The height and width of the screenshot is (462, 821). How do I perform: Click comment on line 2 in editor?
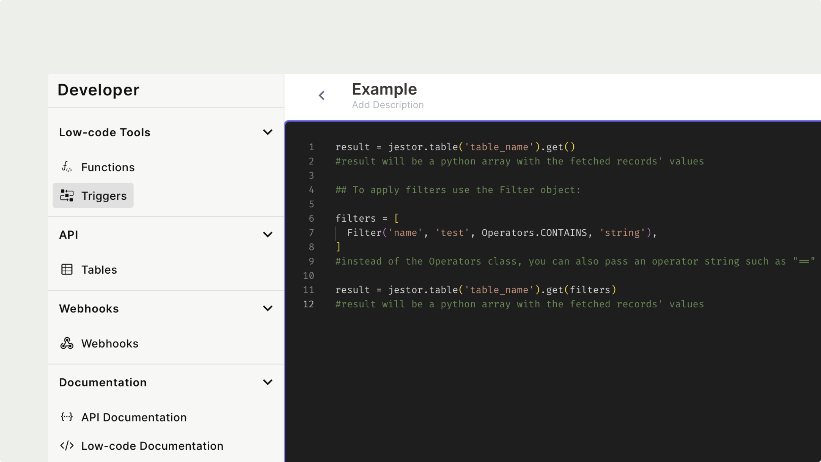pos(520,161)
